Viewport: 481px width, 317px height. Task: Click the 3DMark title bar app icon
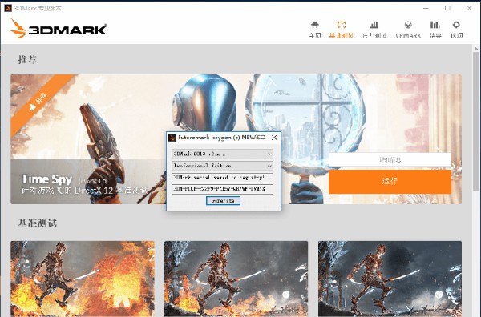[x=8, y=8]
